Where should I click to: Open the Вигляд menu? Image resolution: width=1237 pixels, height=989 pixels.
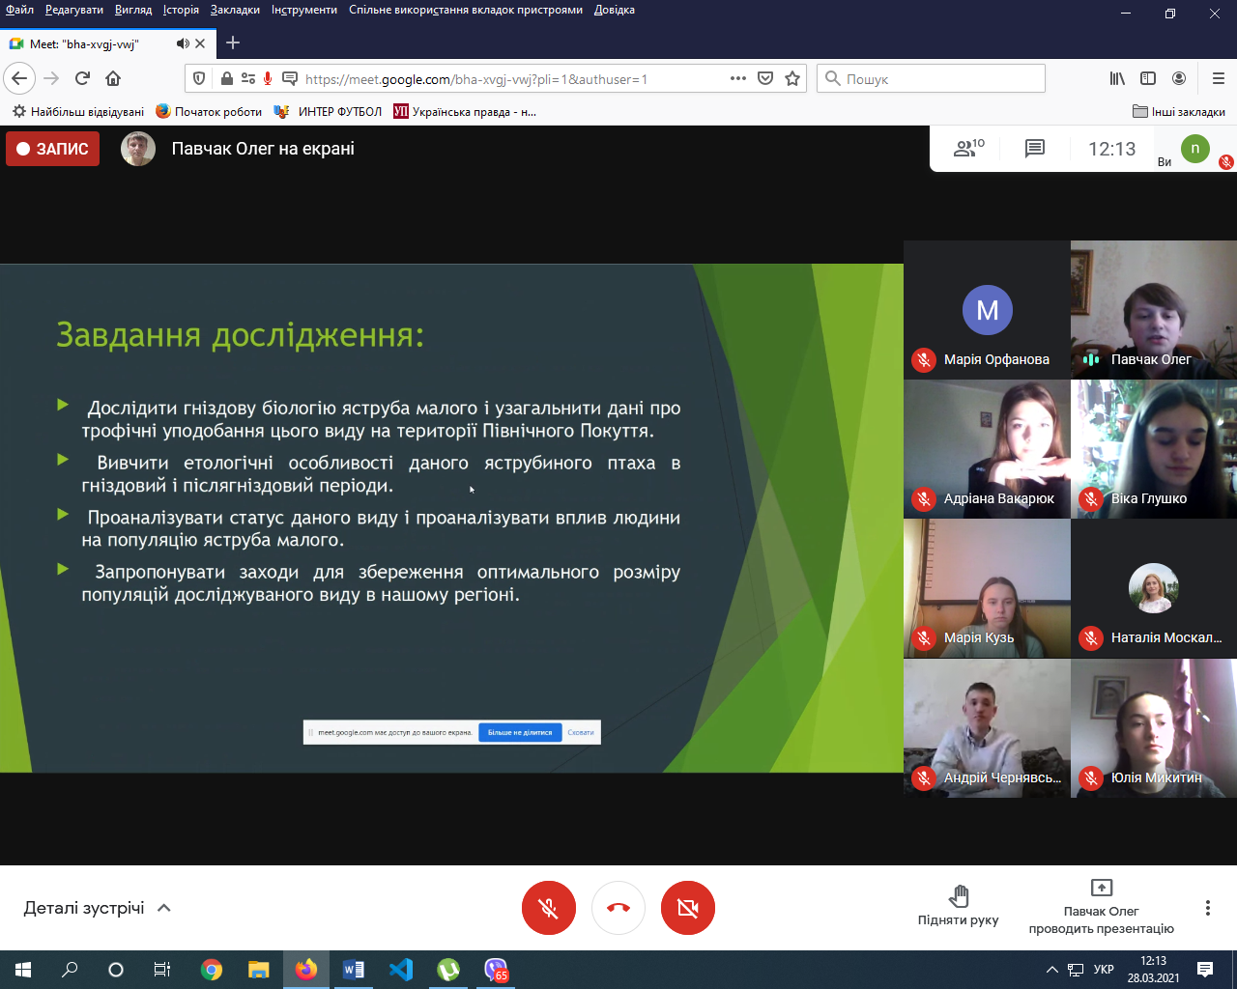(133, 10)
